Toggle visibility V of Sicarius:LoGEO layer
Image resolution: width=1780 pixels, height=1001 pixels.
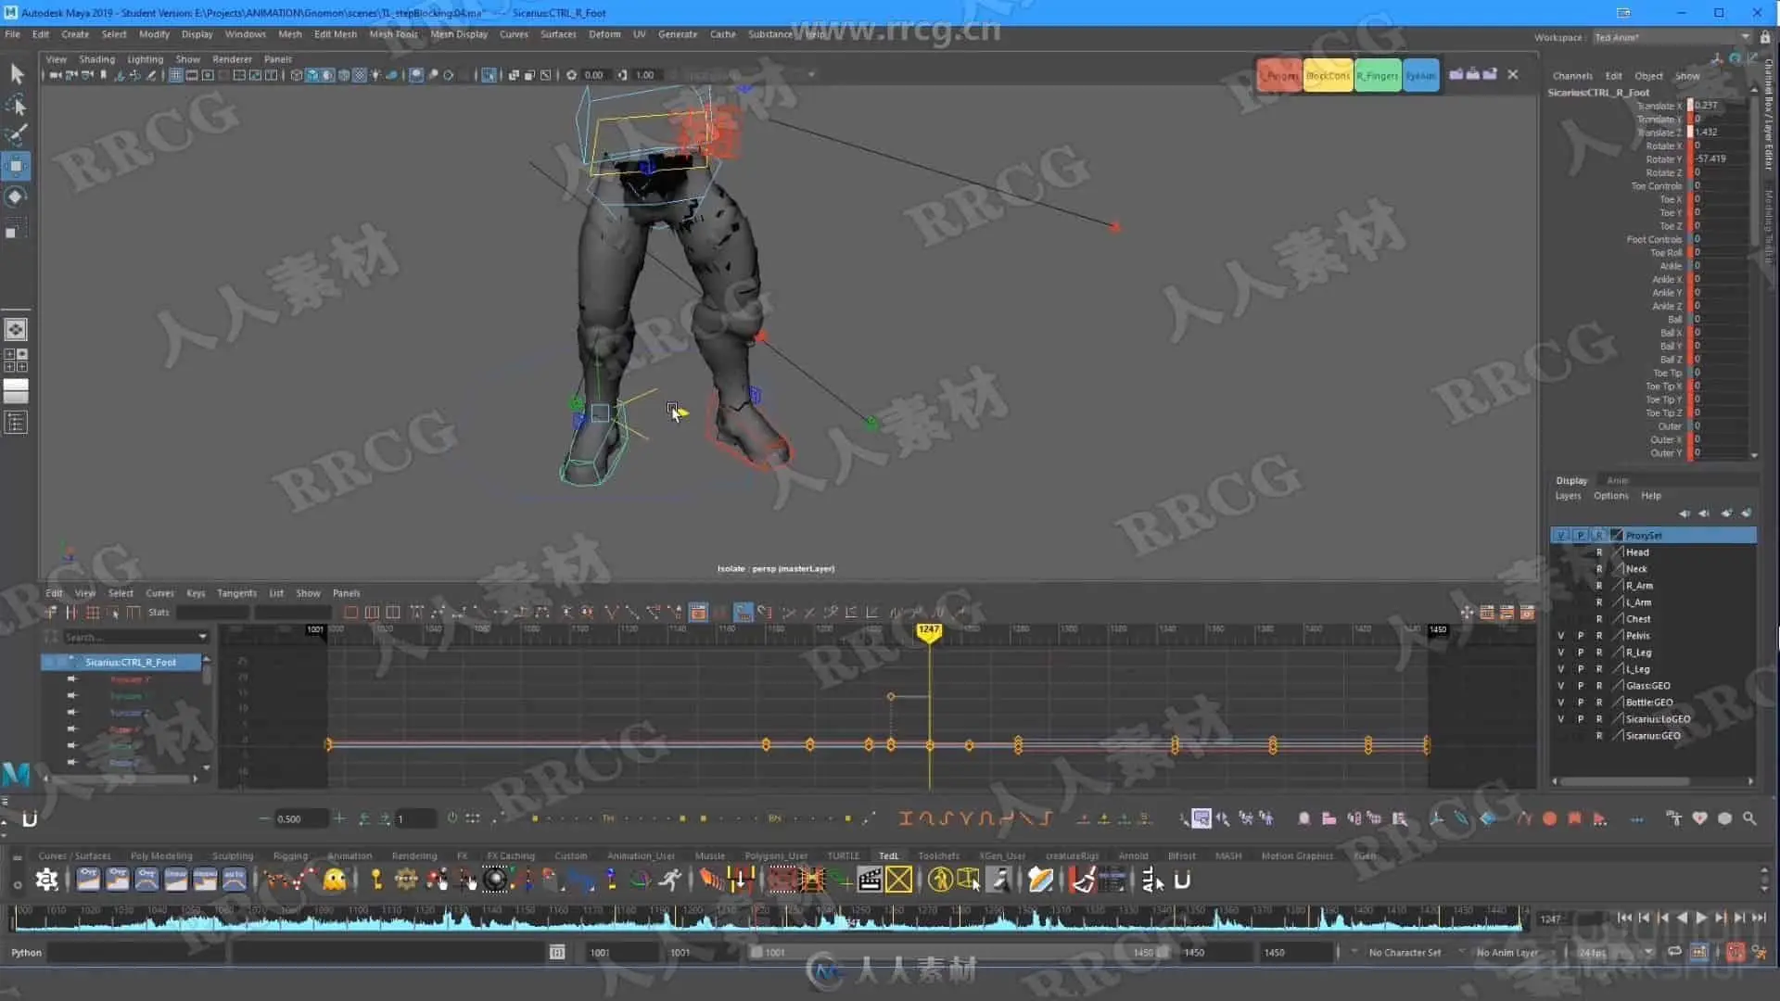1560,719
